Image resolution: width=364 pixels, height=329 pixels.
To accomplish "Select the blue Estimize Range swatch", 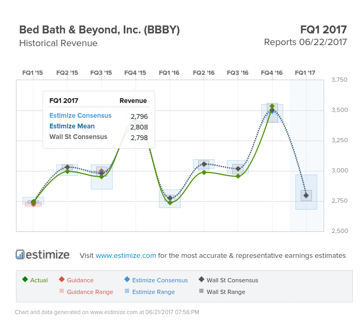I will (x=127, y=291).
